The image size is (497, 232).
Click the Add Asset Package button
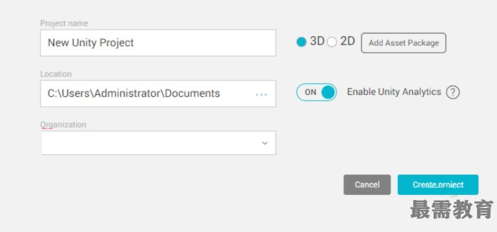[403, 43]
